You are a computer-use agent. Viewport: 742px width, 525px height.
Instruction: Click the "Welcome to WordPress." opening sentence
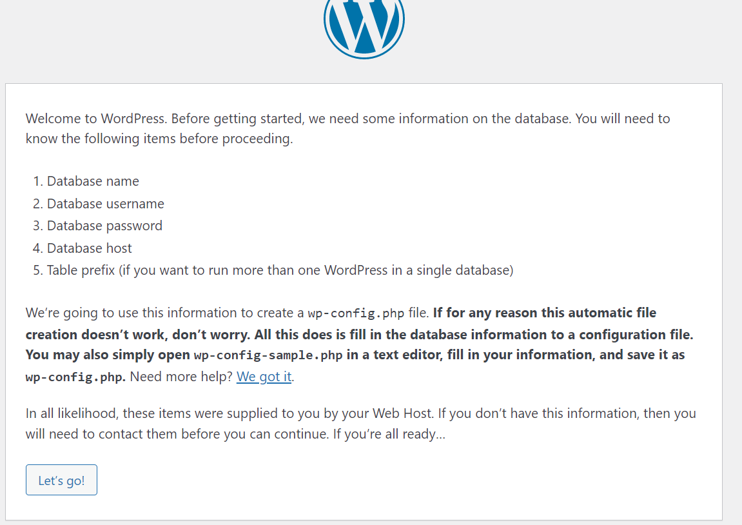pos(97,119)
